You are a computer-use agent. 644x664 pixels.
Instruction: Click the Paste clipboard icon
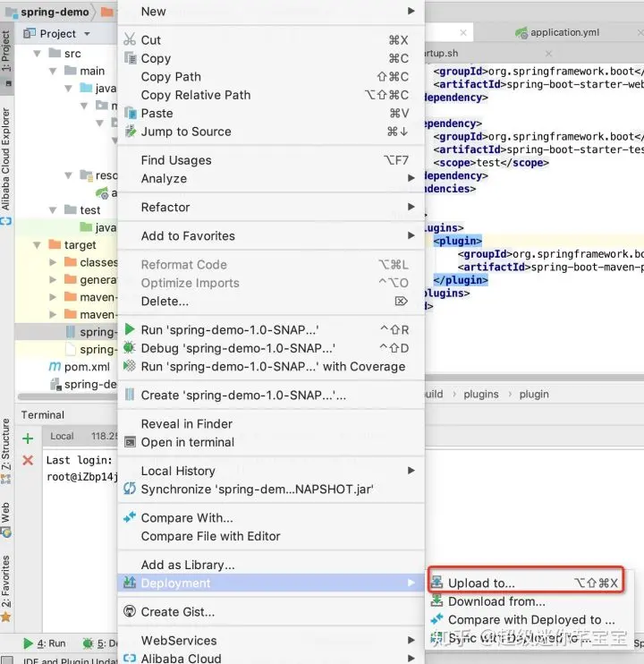[x=131, y=113]
